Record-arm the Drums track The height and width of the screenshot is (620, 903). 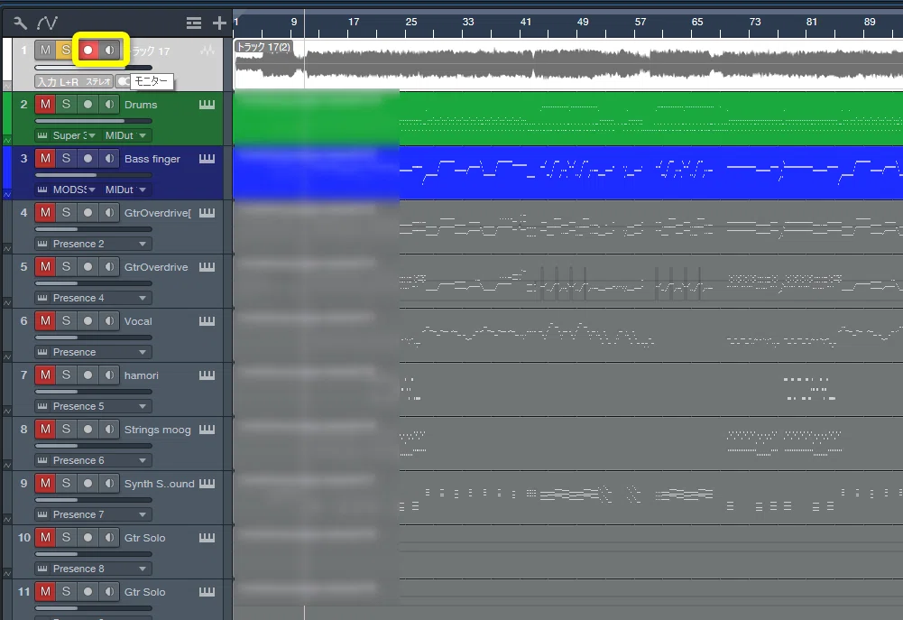coord(88,105)
